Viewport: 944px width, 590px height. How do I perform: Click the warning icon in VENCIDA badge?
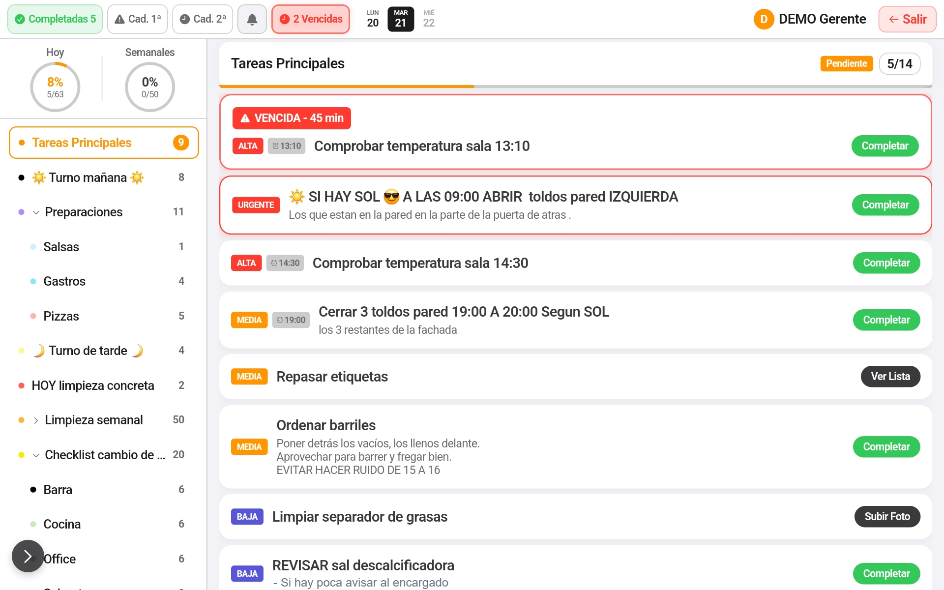(245, 118)
